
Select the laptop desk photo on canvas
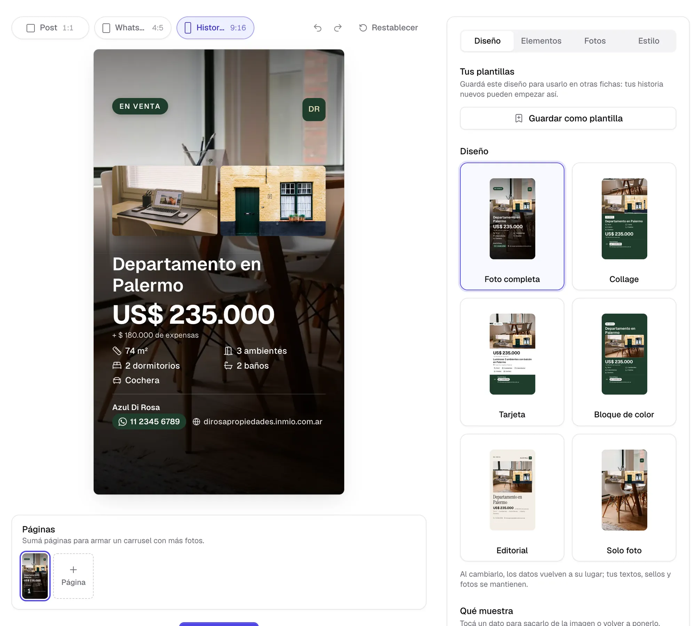tap(165, 201)
